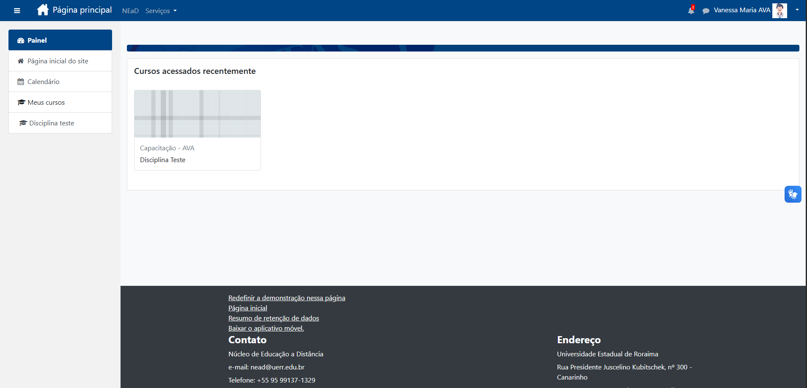Click the Disciplina Teste course title
The width and height of the screenshot is (807, 388).
click(162, 160)
